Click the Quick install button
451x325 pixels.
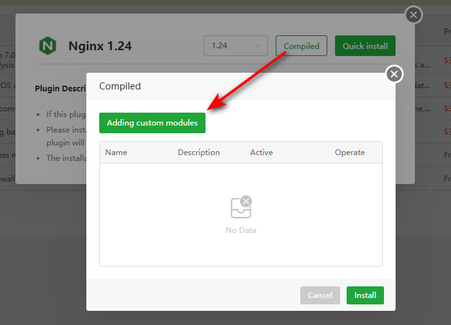[365, 46]
